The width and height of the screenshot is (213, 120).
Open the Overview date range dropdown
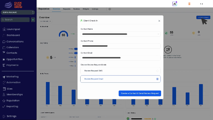[x=46, y=21]
